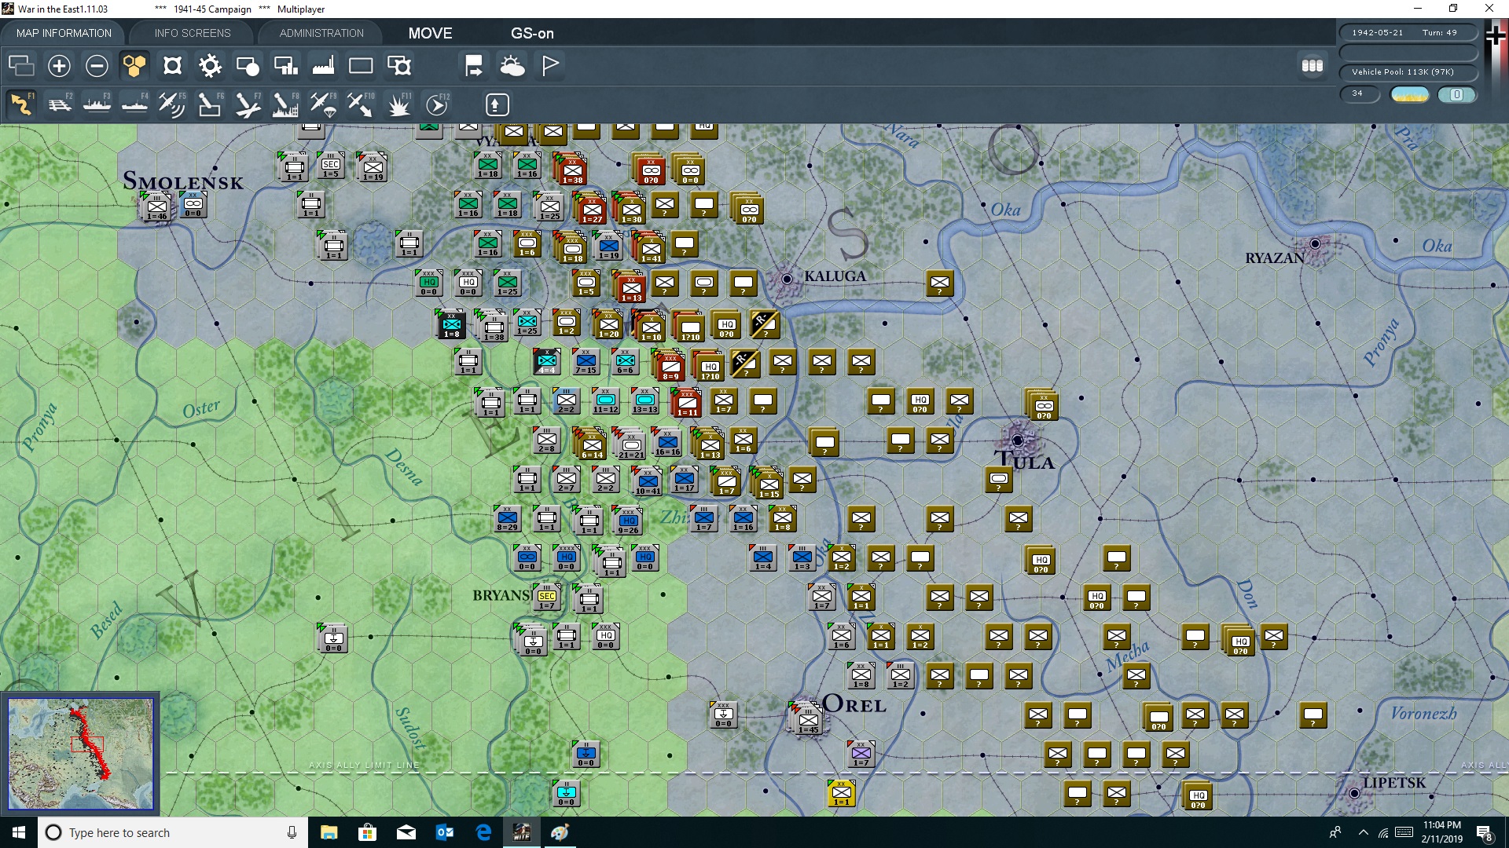The image size is (1509, 848).
Task: Select the 1=45 unit at Orel
Action: (x=808, y=720)
